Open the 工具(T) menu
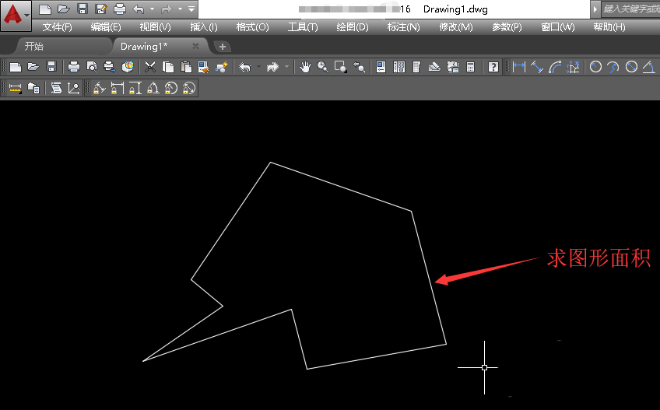Image resolution: width=660 pixels, height=410 pixels. (x=303, y=27)
